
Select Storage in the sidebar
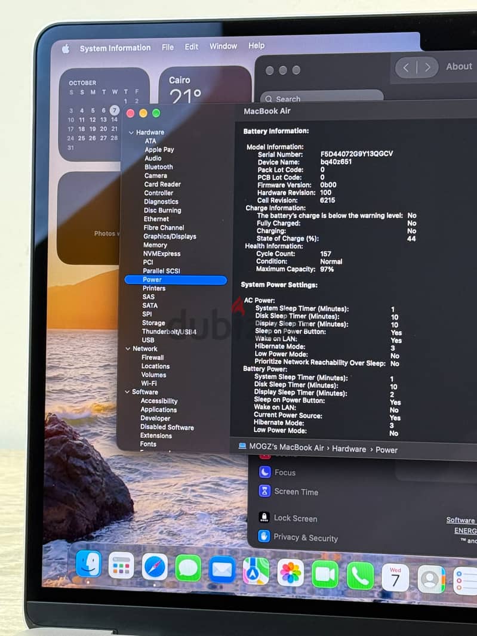click(x=153, y=323)
